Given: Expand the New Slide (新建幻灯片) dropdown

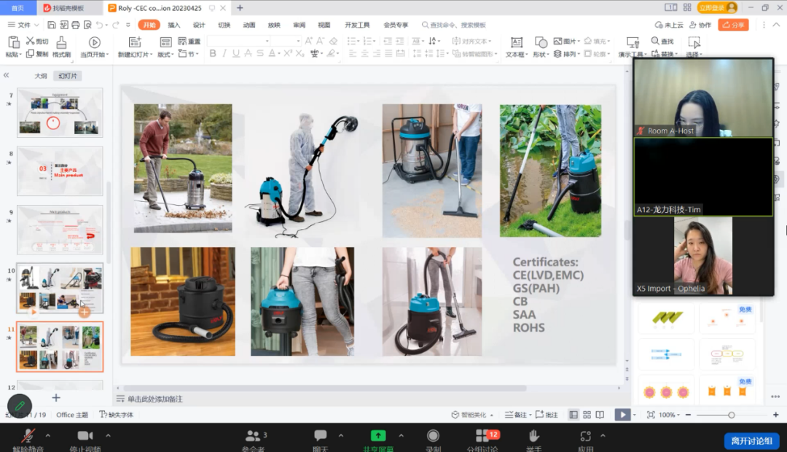Looking at the screenshot, I should coord(149,55).
